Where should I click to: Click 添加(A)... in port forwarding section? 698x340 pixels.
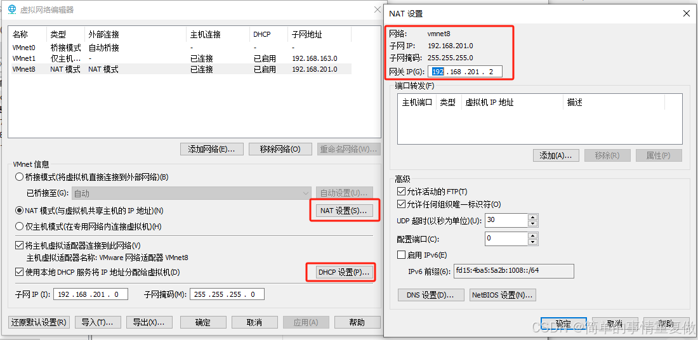click(x=556, y=155)
